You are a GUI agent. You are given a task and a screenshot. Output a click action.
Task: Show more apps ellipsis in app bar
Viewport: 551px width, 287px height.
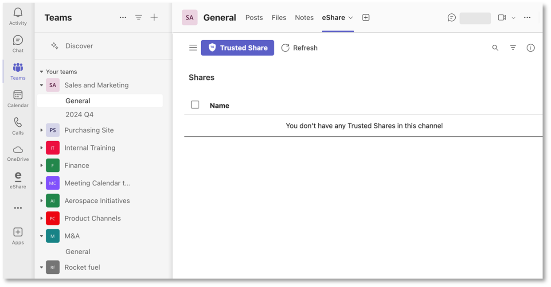tap(18, 208)
